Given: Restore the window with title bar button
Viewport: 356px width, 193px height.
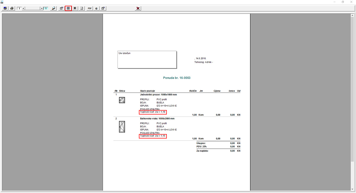Looking at the screenshot, I should [x=343, y=2].
